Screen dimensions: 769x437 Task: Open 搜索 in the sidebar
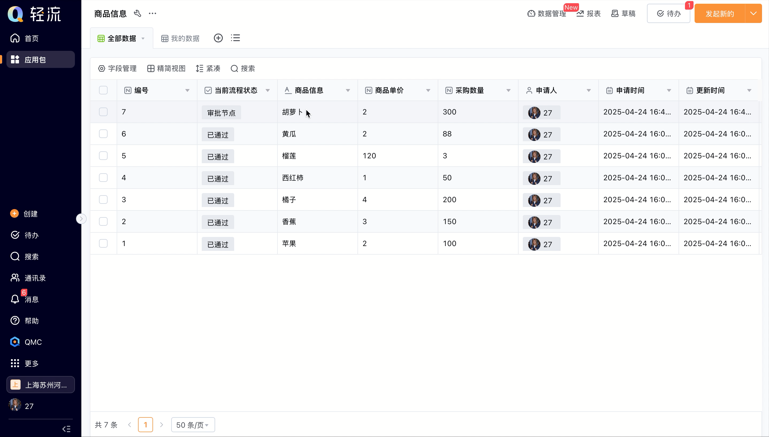click(x=25, y=257)
